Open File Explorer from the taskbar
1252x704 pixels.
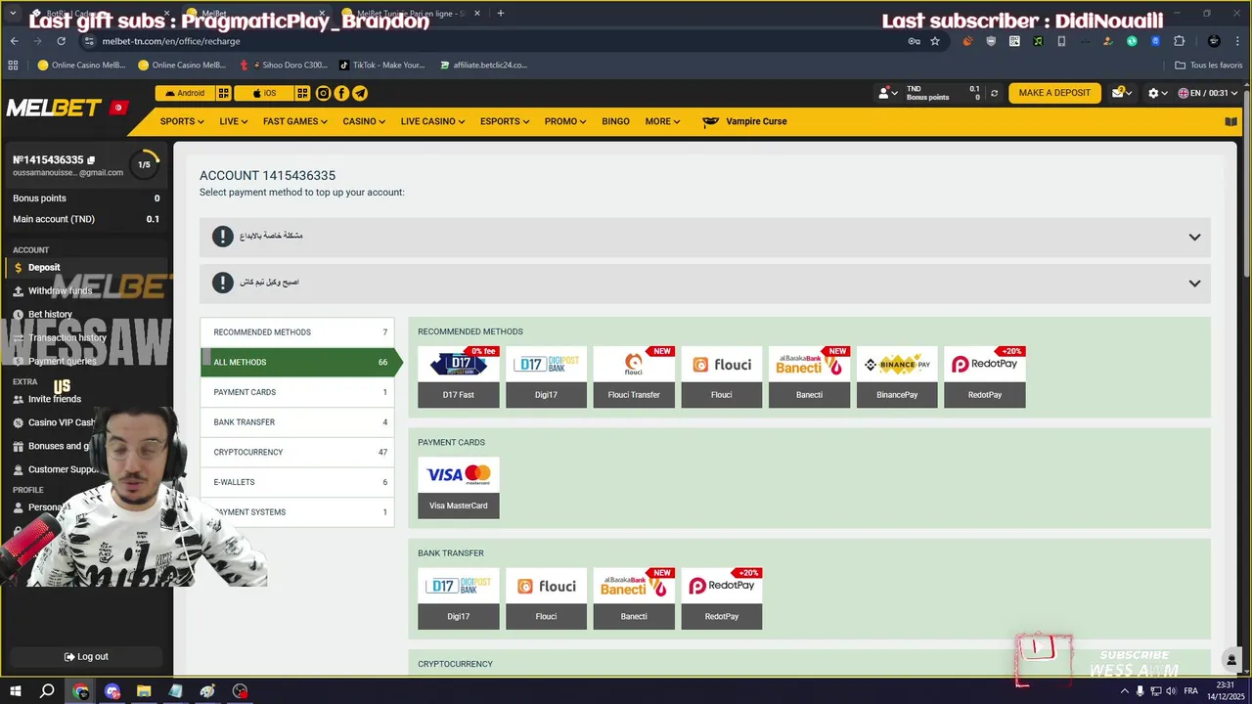[144, 691]
